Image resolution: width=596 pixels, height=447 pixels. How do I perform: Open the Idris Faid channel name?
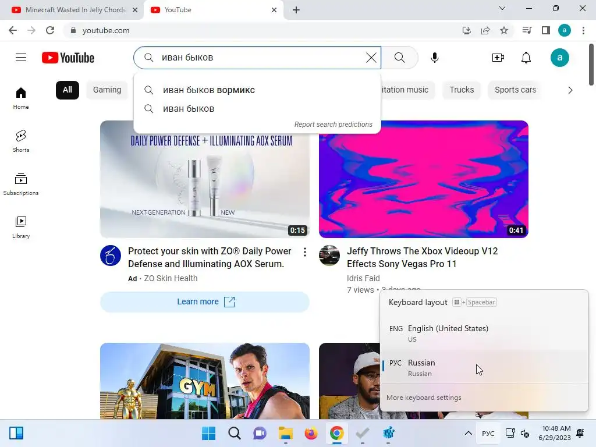click(363, 278)
